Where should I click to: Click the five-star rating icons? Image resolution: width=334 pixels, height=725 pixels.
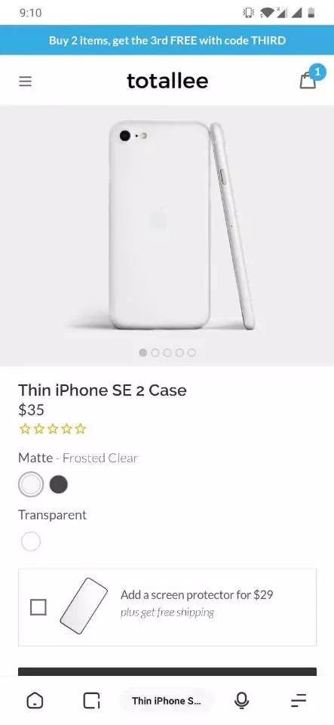[x=53, y=429]
